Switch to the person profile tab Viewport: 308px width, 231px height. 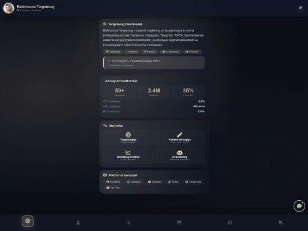(x=78, y=222)
